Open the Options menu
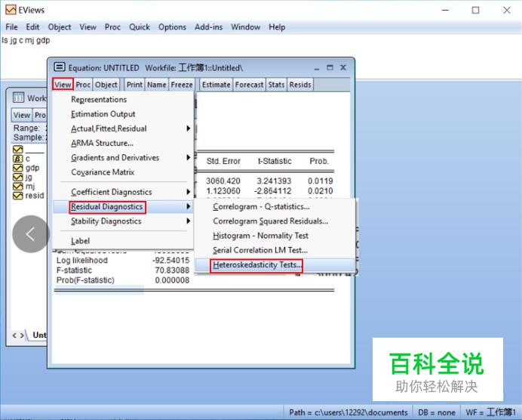 pyautogui.click(x=172, y=27)
